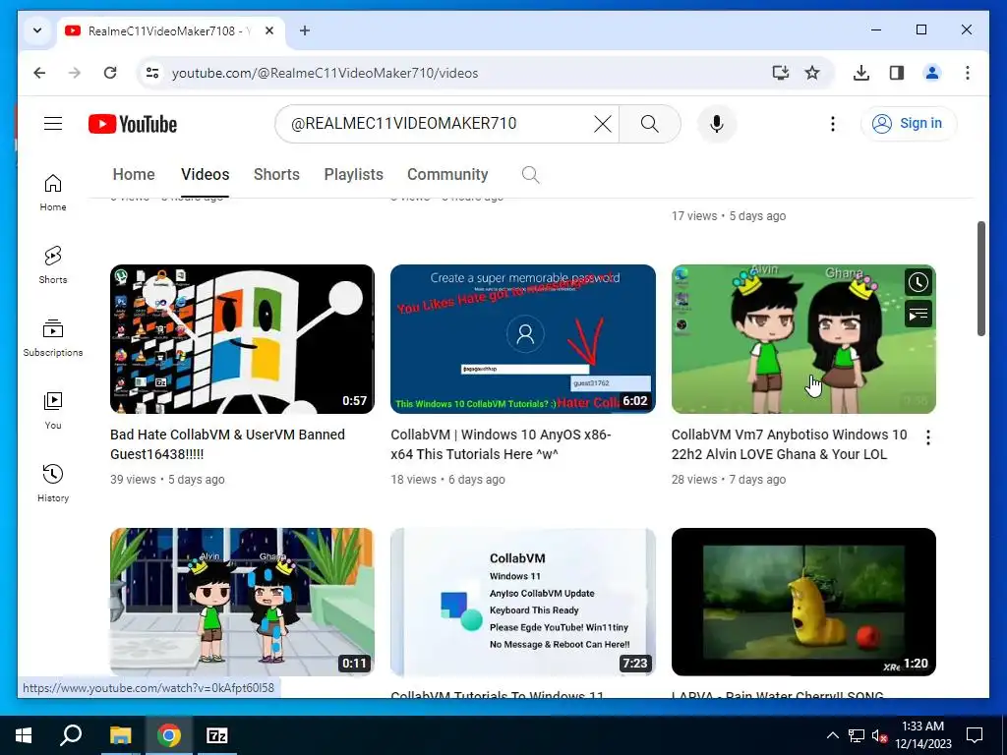This screenshot has width=1007, height=755.
Task: Search within the channel using magnifier icon
Action: point(530,175)
